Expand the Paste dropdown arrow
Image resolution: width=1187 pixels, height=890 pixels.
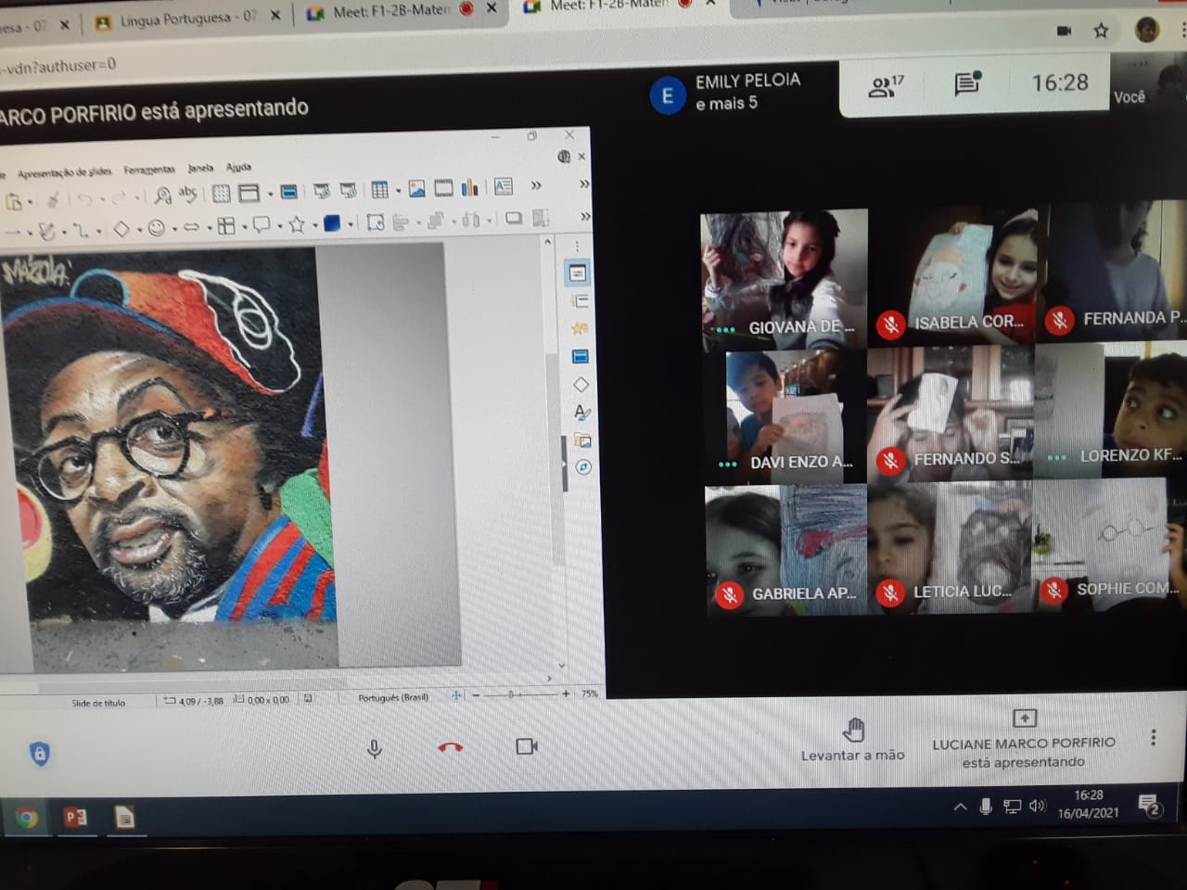[31, 201]
